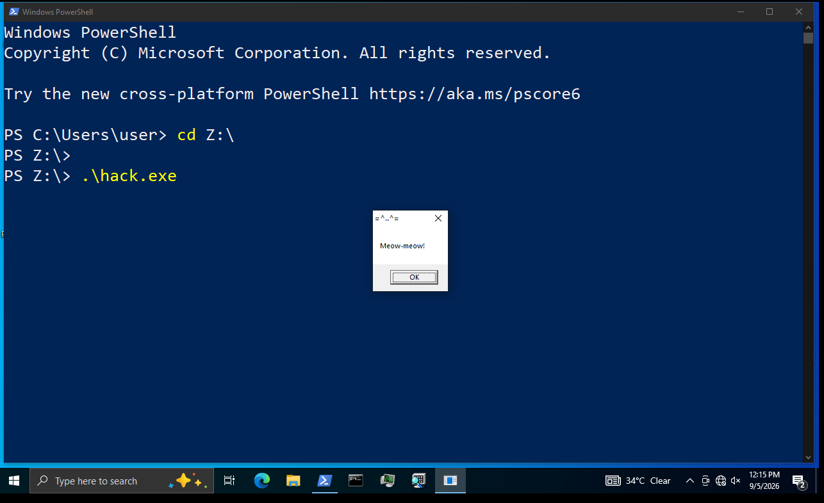824x503 pixels.
Task: Open the Command Prompt taskbar icon
Action: (x=356, y=481)
